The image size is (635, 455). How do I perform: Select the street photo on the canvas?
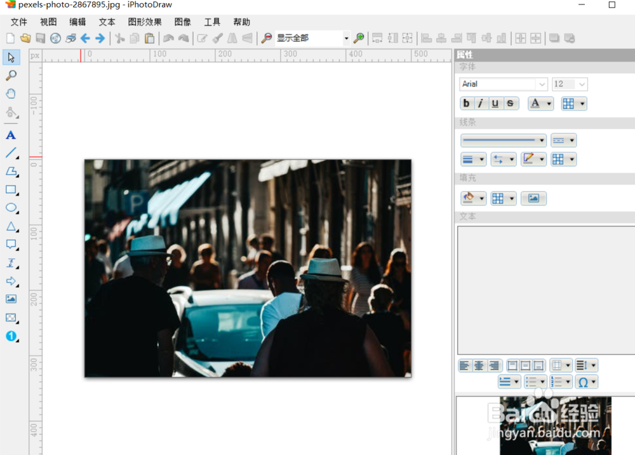pos(248,268)
